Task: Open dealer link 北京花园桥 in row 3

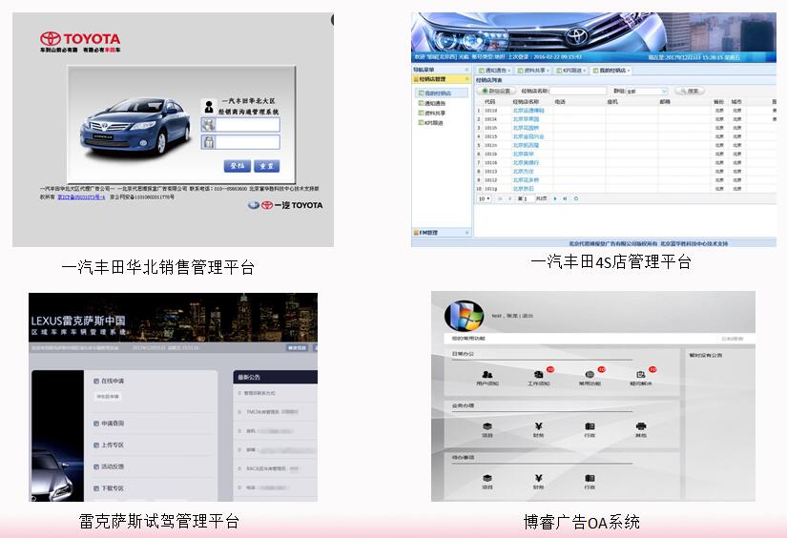Action: [526, 128]
